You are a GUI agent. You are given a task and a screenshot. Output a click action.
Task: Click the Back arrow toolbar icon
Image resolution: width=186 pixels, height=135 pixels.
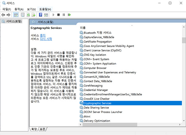[3, 15]
